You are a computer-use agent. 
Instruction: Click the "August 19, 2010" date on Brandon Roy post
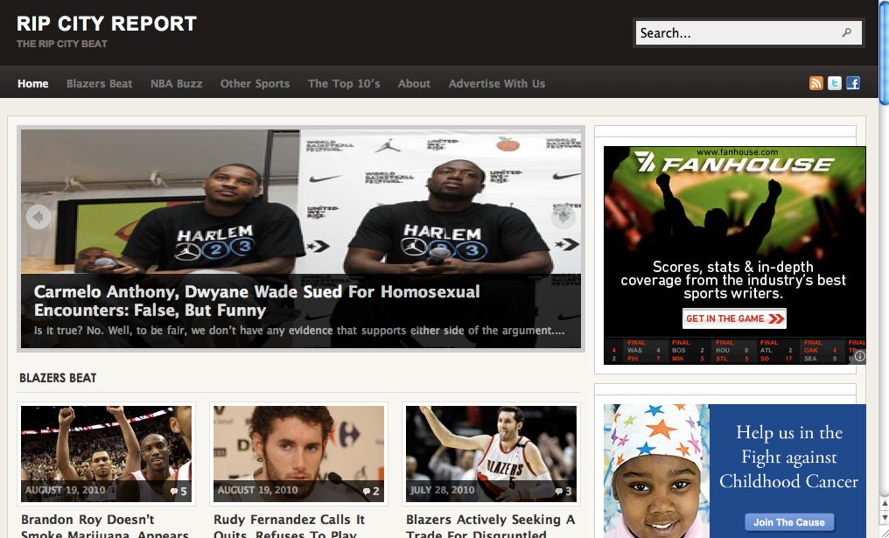point(66,490)
